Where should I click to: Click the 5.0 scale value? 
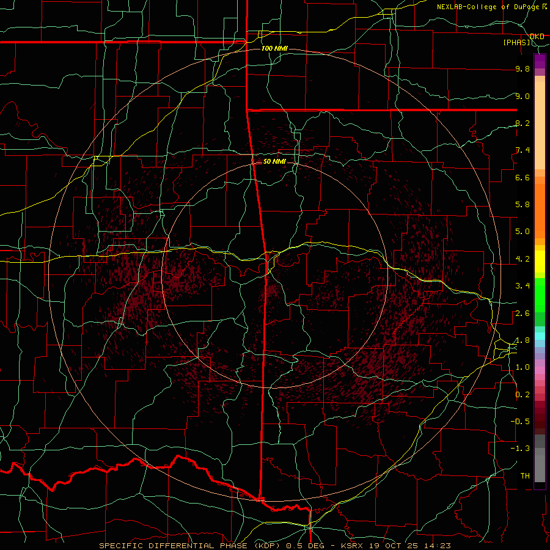point(522,232)
